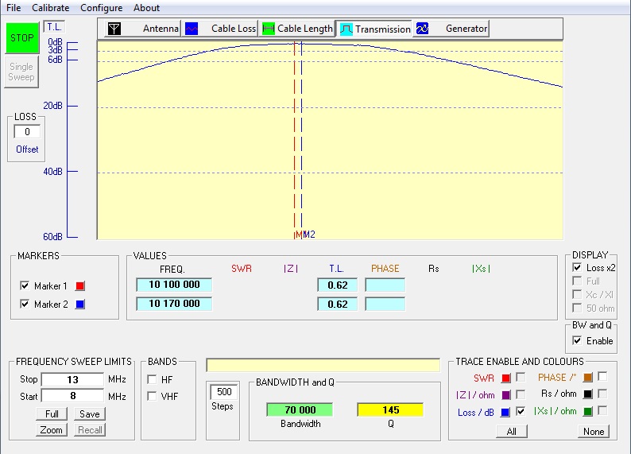Screen dimensions: 631x454
Task: Open the Calibrate menu
Action: point(50,8)
